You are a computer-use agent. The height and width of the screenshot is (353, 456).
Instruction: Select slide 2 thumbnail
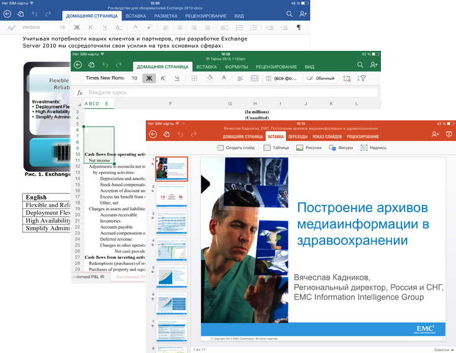point(172,195)
